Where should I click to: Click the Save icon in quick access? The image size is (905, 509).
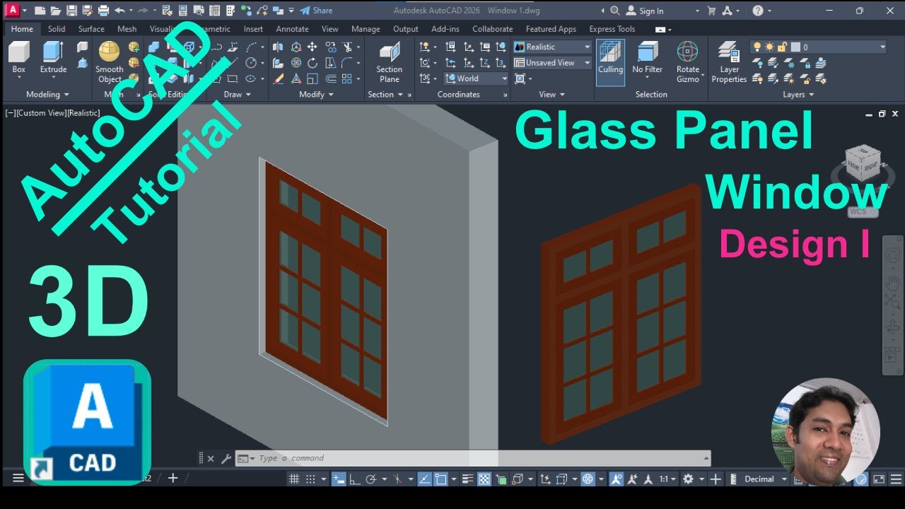[x=71, y=11]
